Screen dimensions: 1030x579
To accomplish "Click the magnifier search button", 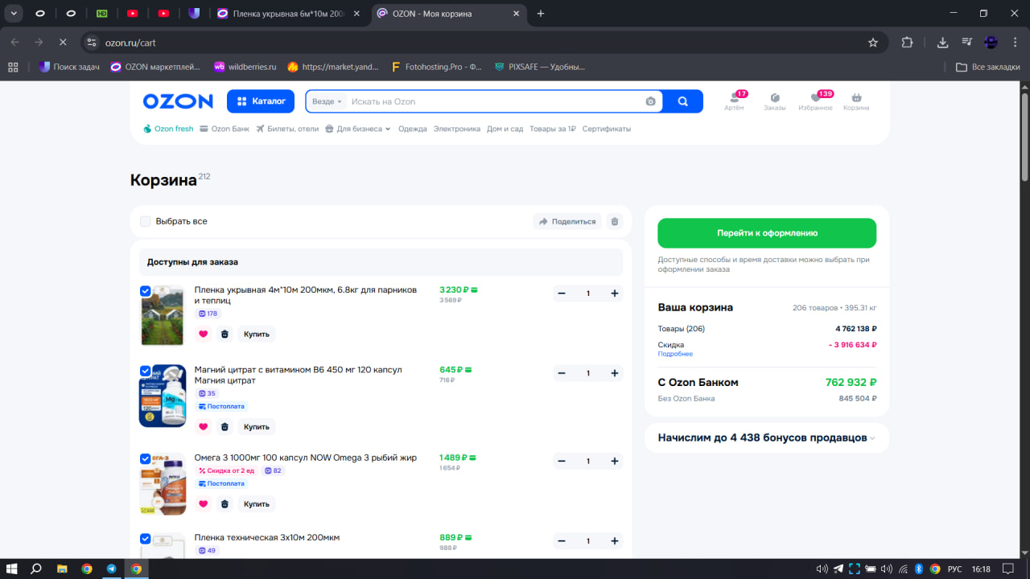I will click(683, 101).
